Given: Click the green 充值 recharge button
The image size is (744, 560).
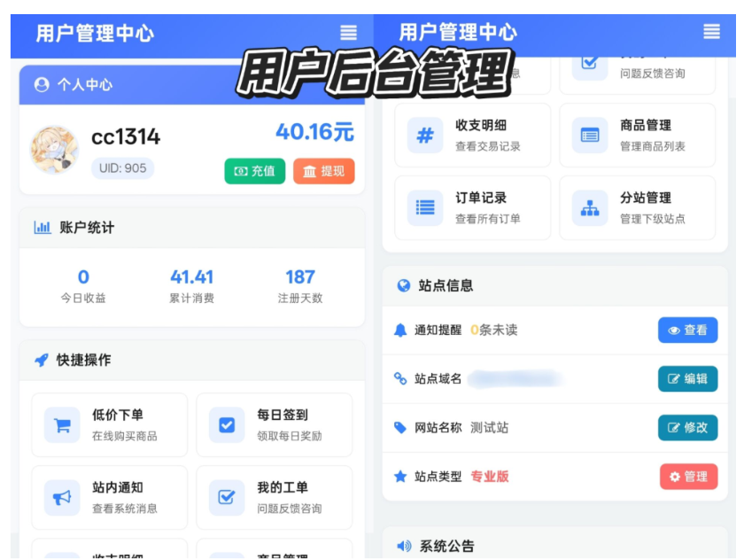Looking at the screenshot, I should tap(253, 172).
